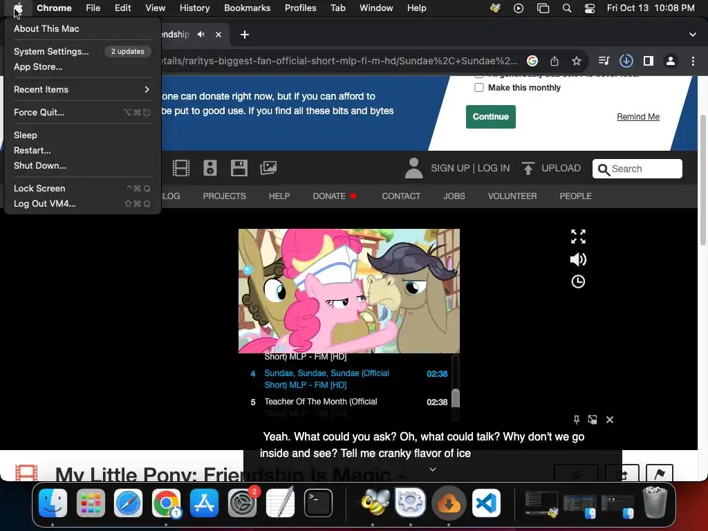Open the Archive video section icon
This screenshot has width=708, height=531.
tap(181, 168)
